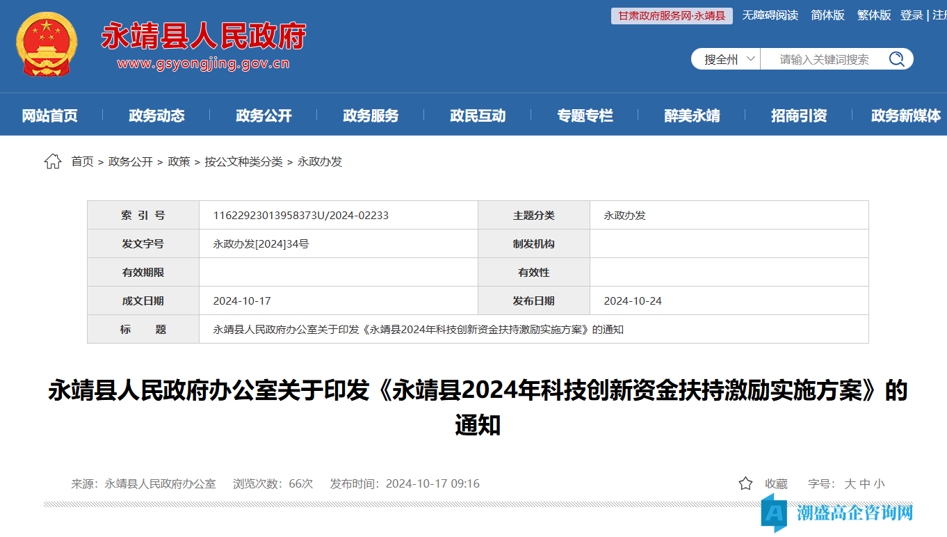
Task: Click the 永政办发 breadcrumb link
Action: pos(320,162)
